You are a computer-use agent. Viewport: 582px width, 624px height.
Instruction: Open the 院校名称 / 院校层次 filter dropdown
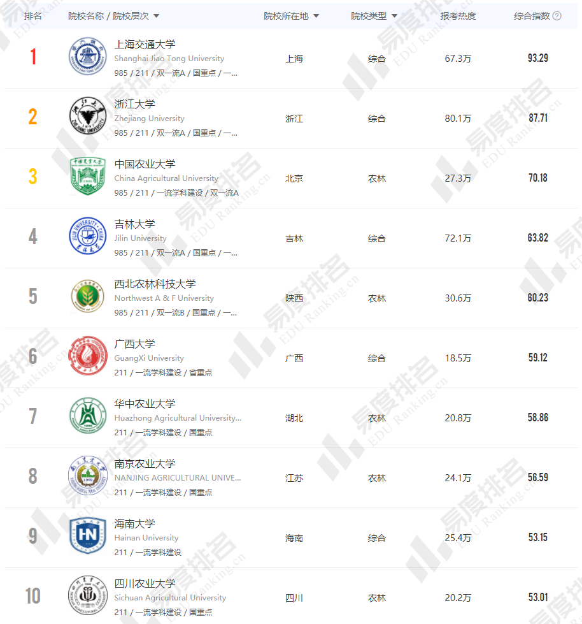point(157,16)
